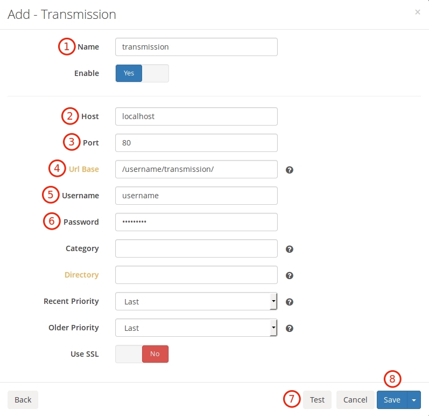Focus the Password input field
Viewport: 429px width, 416px height.
[196, 222]
